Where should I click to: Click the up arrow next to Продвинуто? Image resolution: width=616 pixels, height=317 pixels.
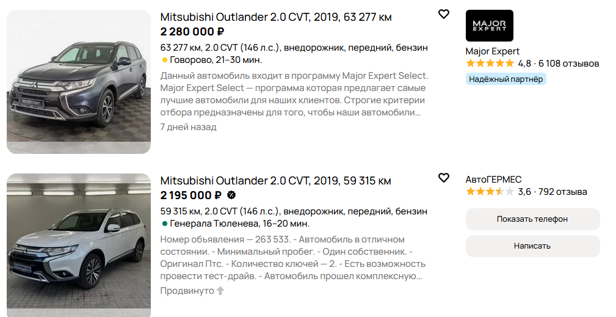coord(220,291)
